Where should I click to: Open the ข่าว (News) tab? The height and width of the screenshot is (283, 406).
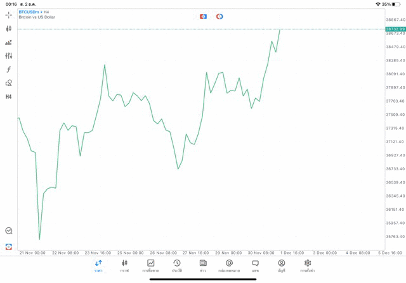[203, 266]
